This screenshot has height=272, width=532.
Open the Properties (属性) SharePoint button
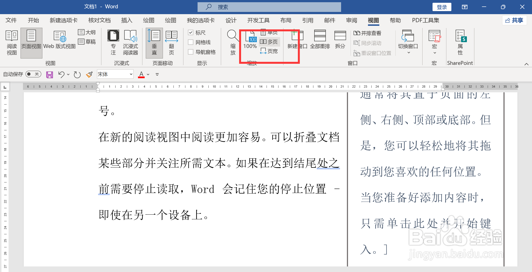coord(461,43)
